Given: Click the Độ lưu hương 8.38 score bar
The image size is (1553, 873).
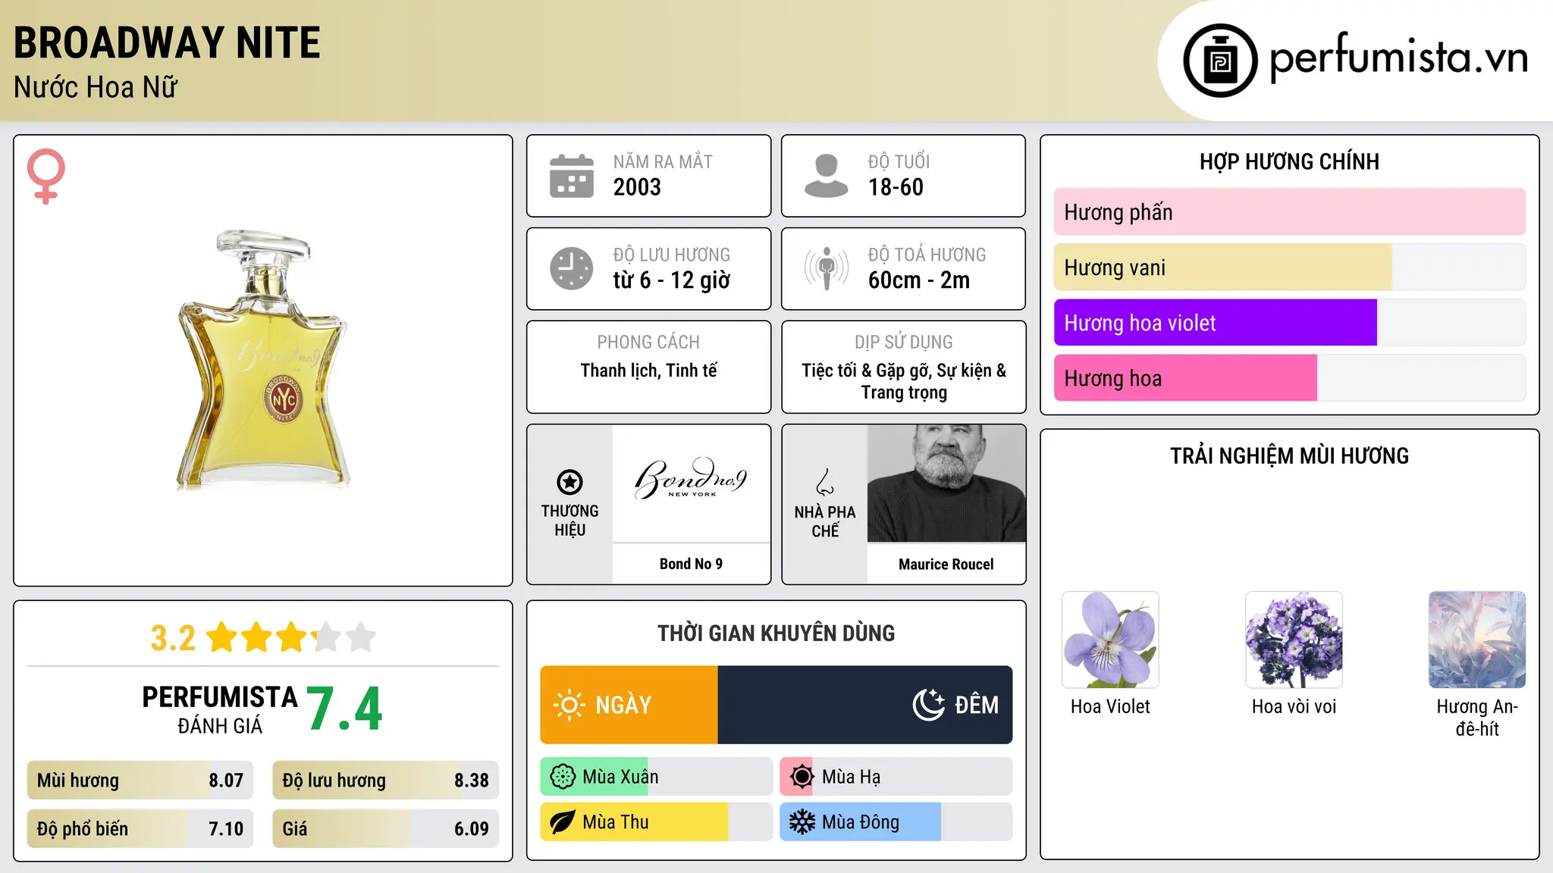Looking at the screenshot, I should pos(385,781).
